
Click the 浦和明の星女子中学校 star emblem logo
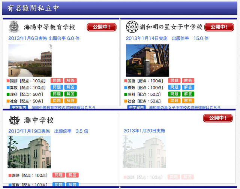[132, 27]
